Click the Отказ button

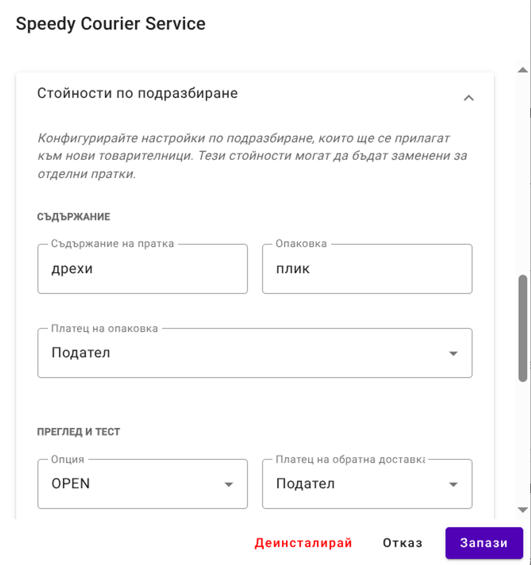tap(402, 543)
